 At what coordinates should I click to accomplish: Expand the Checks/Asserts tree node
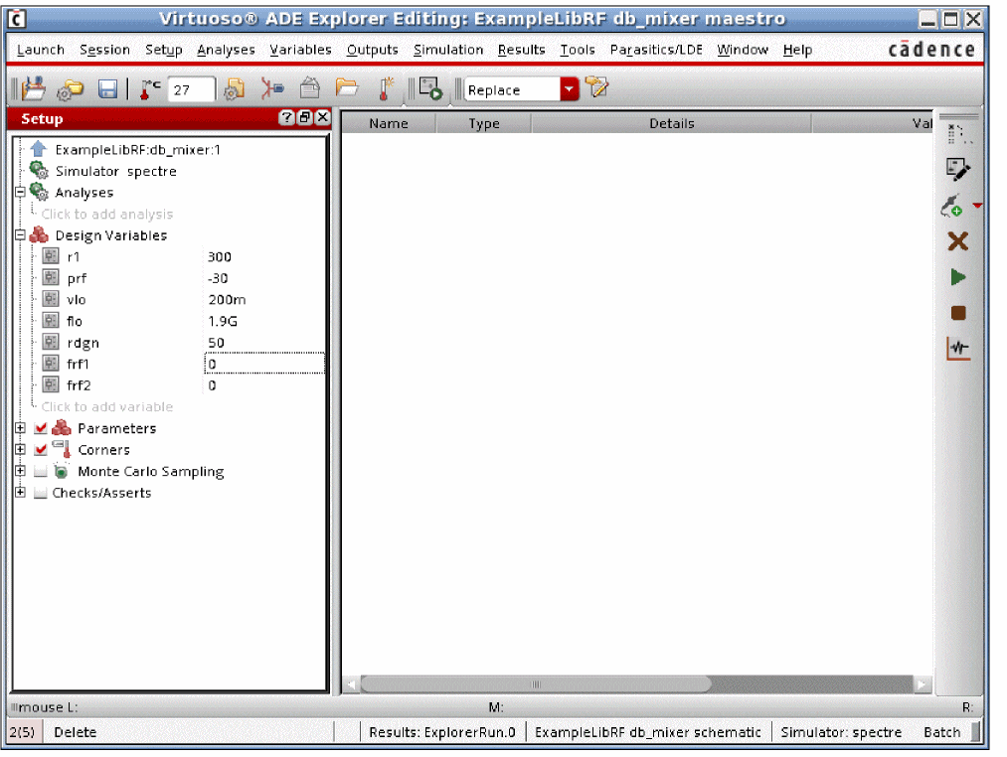click(20, 493)
